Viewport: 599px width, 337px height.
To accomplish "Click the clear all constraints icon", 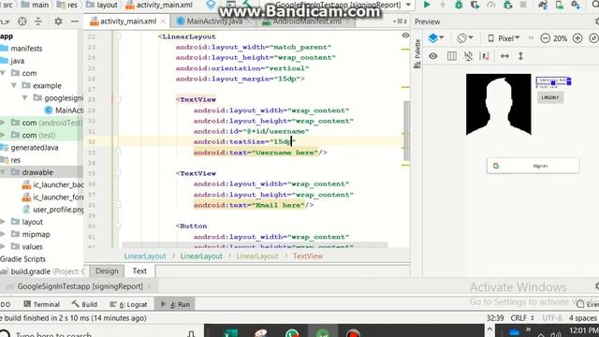I will (485, 56).
